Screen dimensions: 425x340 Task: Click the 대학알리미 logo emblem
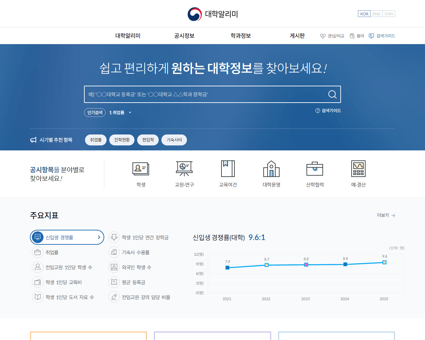(x=195, y=14)
